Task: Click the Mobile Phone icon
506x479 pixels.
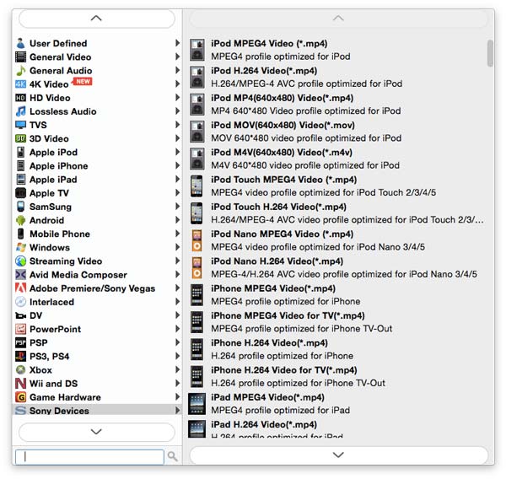Action: click(20, 234)
